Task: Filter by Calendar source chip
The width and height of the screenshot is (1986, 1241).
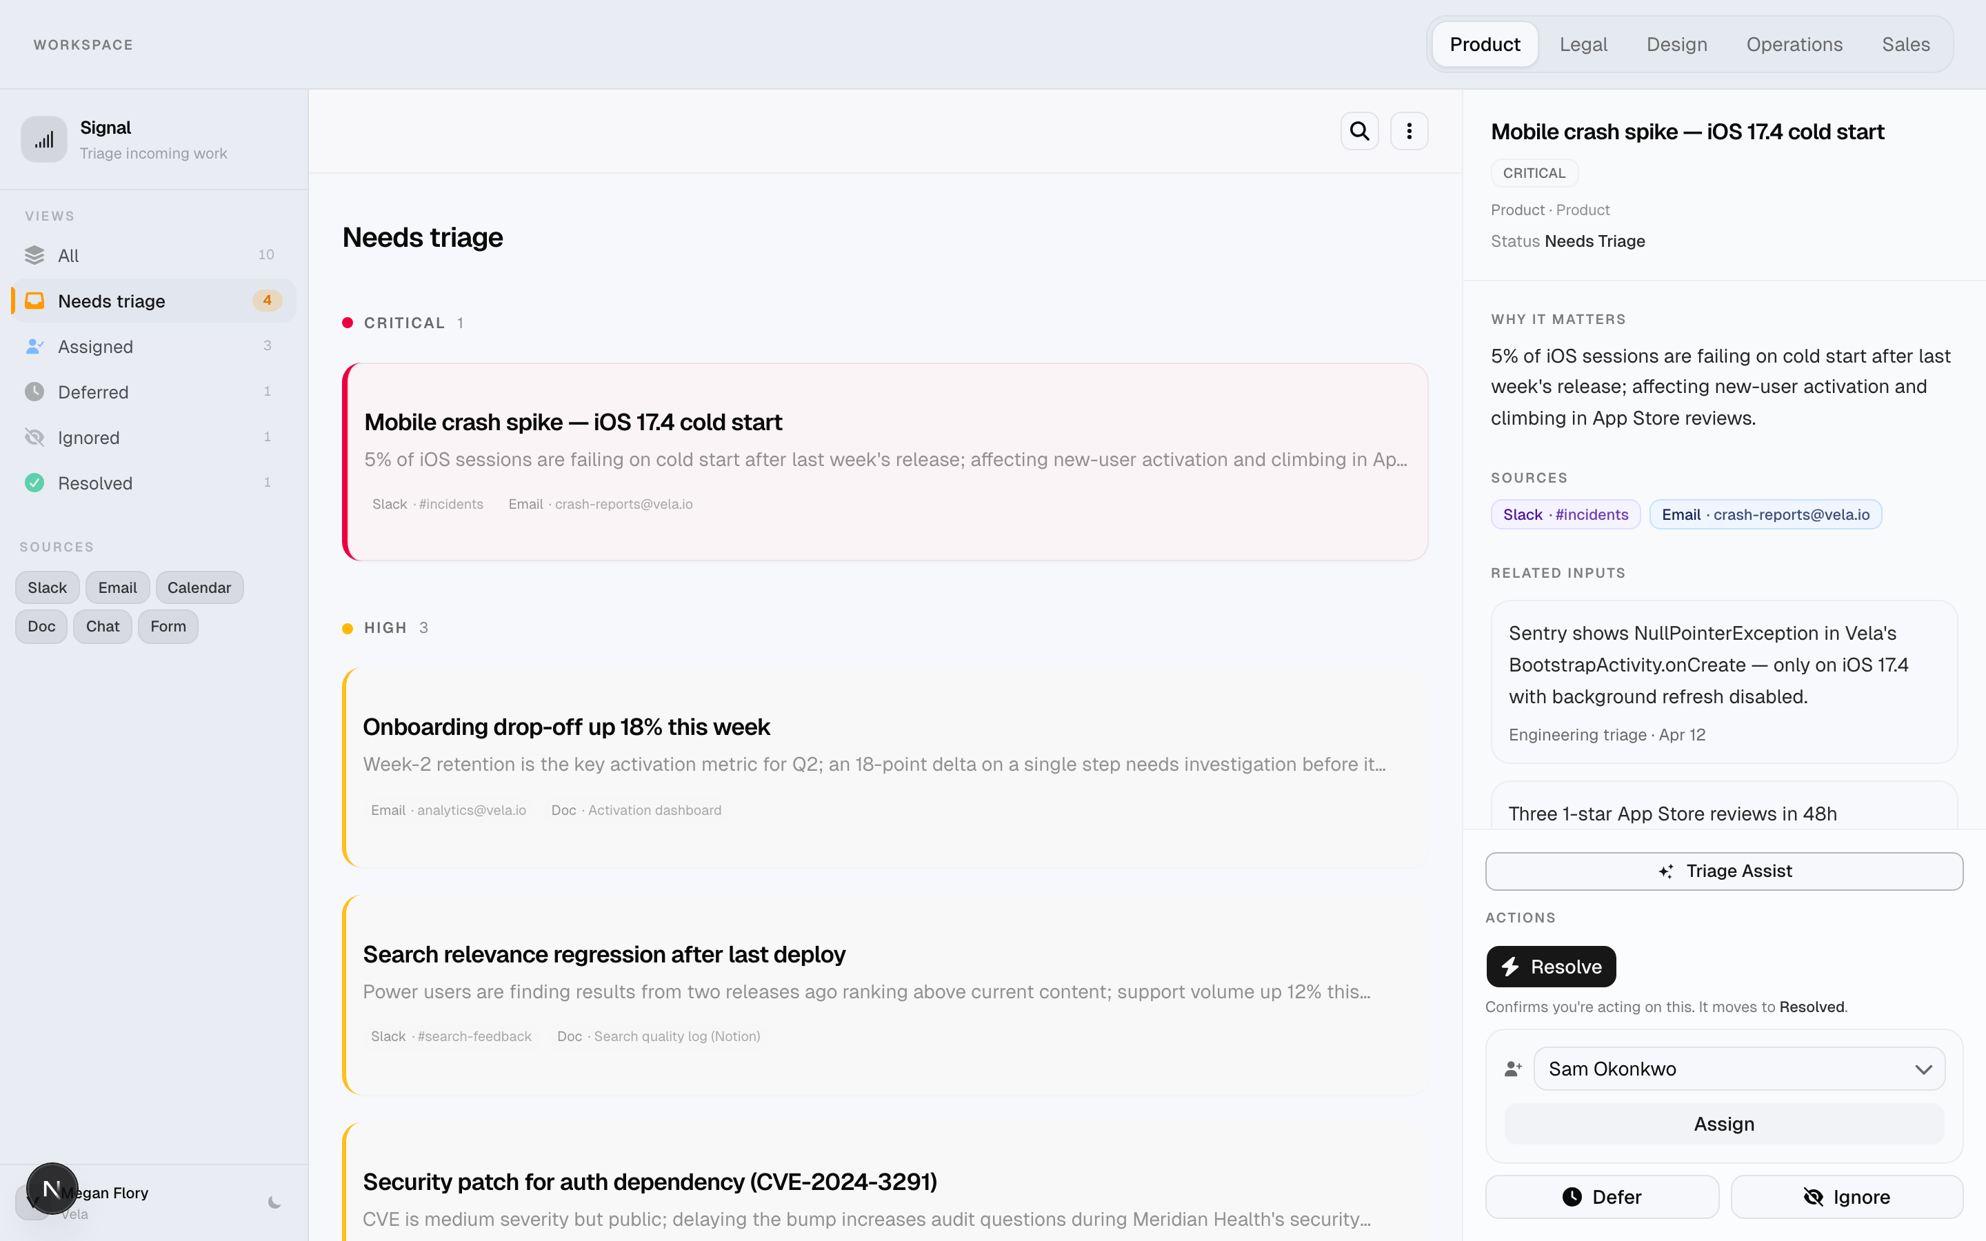Action: click(199, 587)
